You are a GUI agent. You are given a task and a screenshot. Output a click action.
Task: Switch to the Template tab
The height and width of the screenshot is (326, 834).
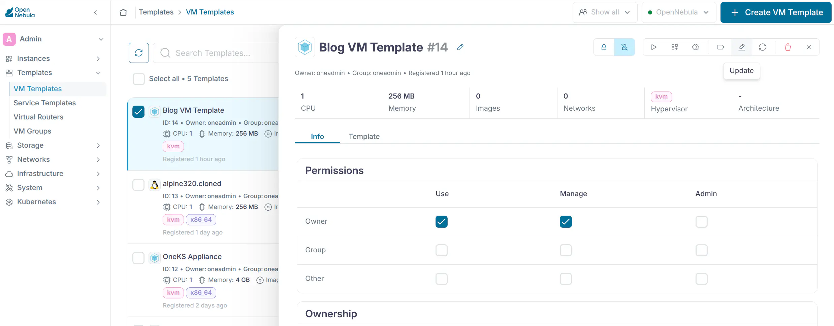[364, 136]
